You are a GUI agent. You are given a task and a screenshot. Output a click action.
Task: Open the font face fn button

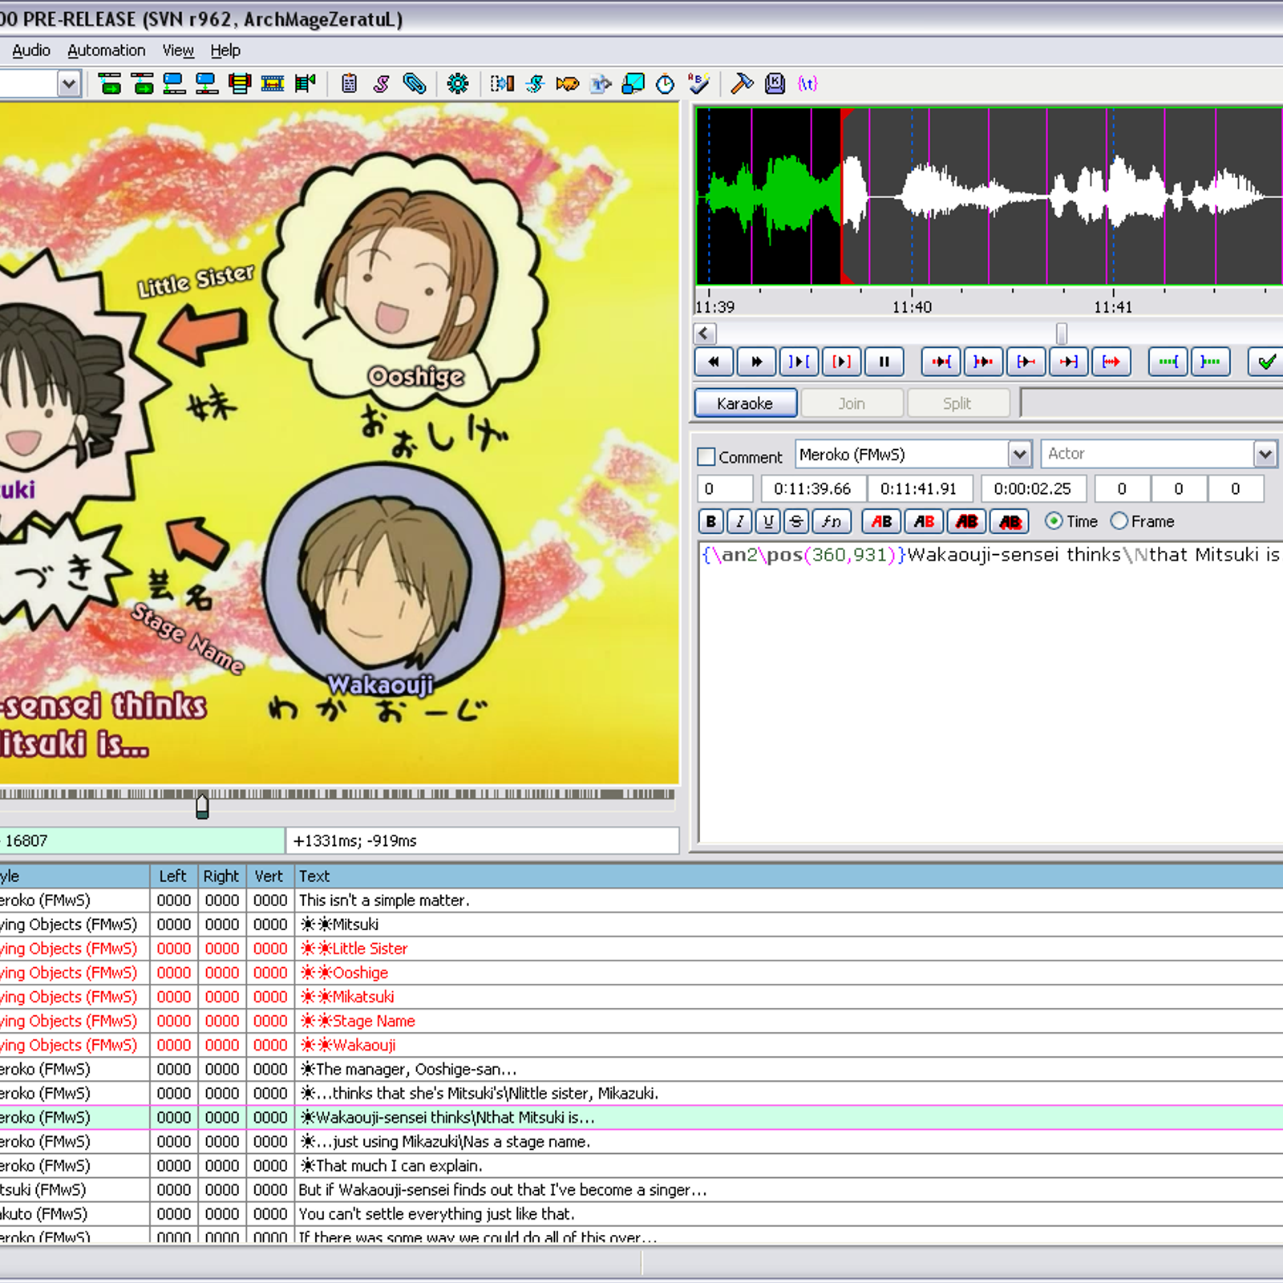pyautogui.click(x=832, y=521)
